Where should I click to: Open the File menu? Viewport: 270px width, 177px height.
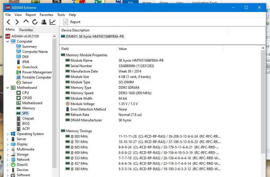coord(8,15)
